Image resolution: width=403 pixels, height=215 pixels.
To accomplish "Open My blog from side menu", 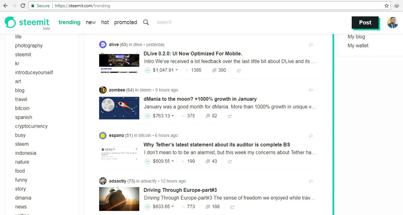I will (356, 37).
